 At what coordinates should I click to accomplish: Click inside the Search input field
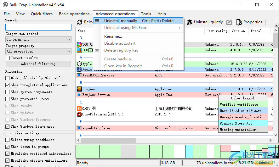[x=38, y=27]
